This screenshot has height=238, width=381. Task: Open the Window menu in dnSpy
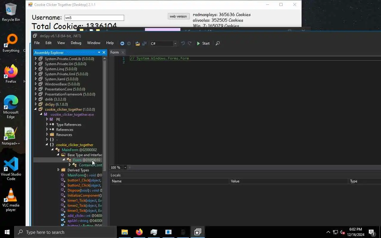click(94, 43)
